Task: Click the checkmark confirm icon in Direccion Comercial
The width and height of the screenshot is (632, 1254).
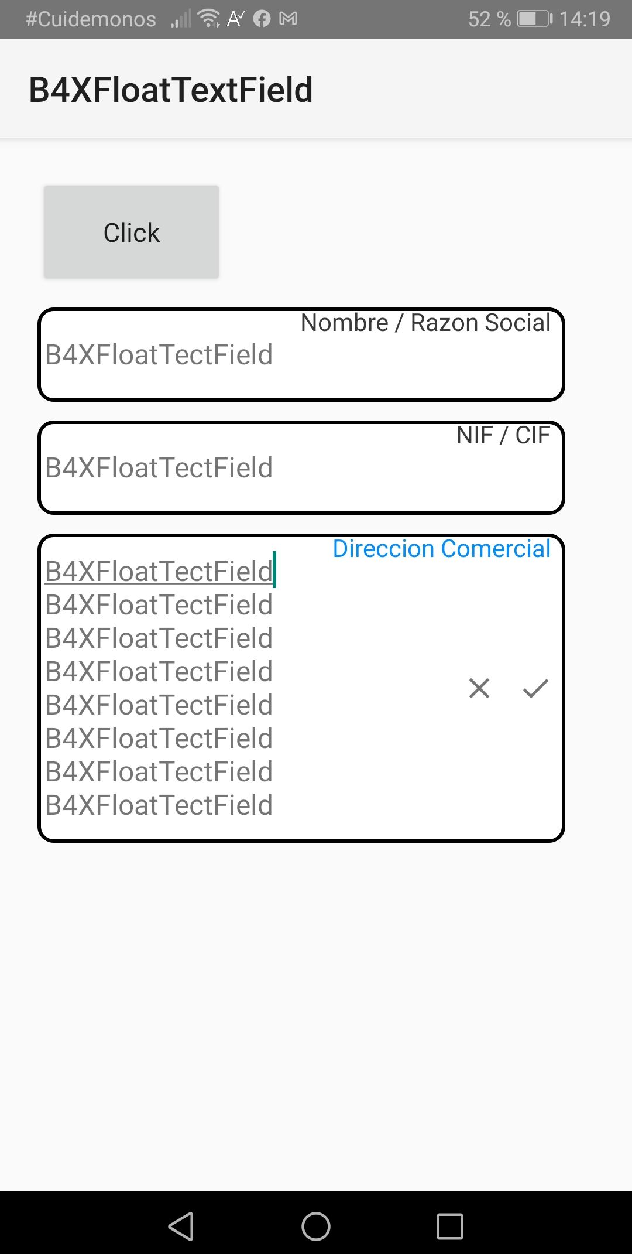Action: point(534,689)
